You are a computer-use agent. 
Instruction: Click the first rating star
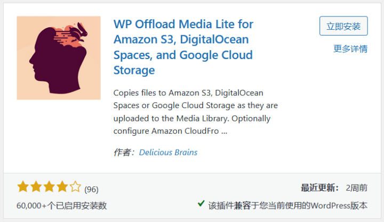click(23, 187)
